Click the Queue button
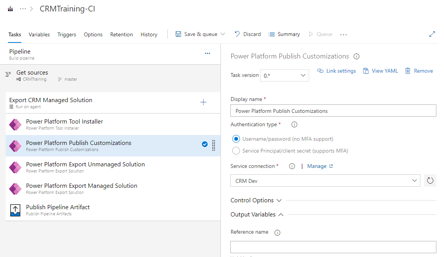Viewport: 444px width, 257px height. point(320,34)
